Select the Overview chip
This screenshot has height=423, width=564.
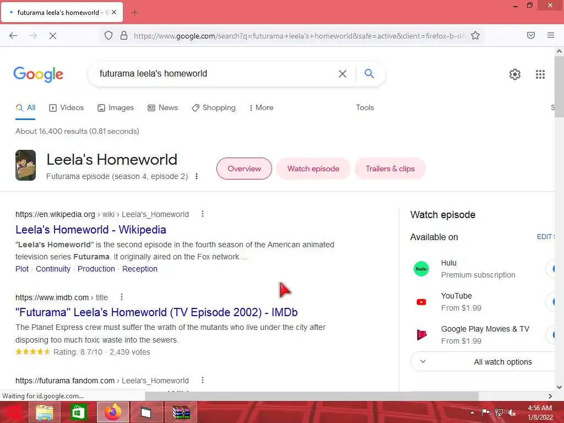pyautogui.click(x=244, y=169)
